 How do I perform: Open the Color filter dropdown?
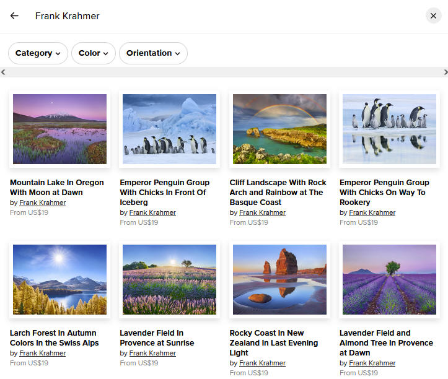[x=94, y=53]
